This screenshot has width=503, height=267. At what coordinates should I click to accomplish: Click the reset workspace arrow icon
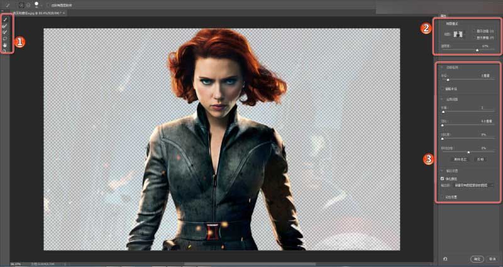click(445, 259)
